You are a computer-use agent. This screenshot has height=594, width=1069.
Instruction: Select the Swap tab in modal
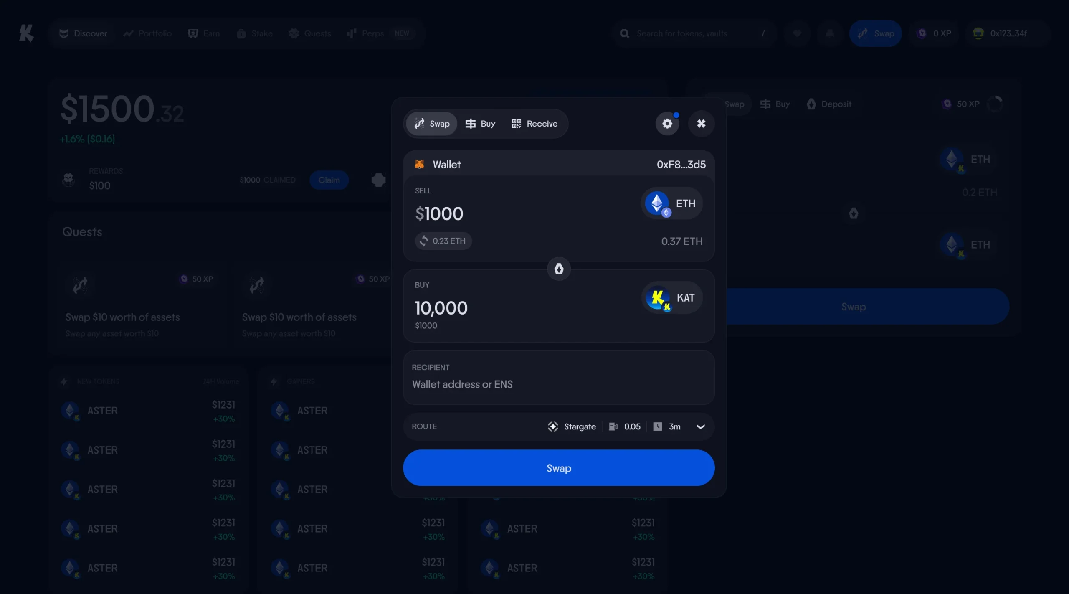tap(432, 124)
